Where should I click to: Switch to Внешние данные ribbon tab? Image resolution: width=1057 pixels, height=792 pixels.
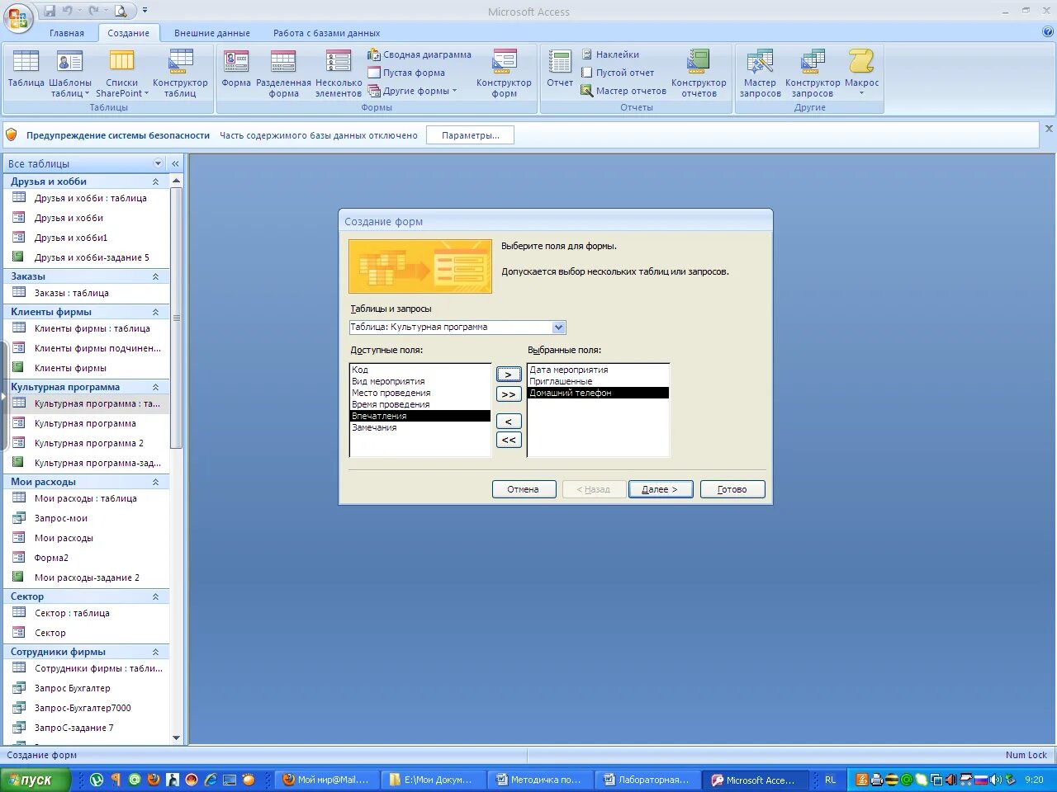(x=212, y=33)
